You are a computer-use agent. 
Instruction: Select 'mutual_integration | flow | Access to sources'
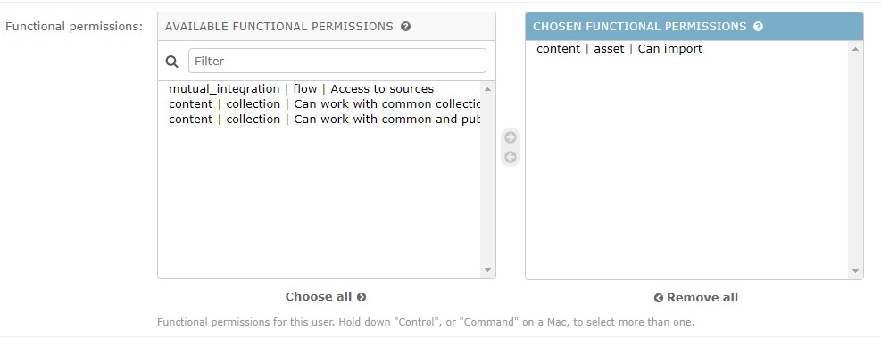(x=324, y=88)
